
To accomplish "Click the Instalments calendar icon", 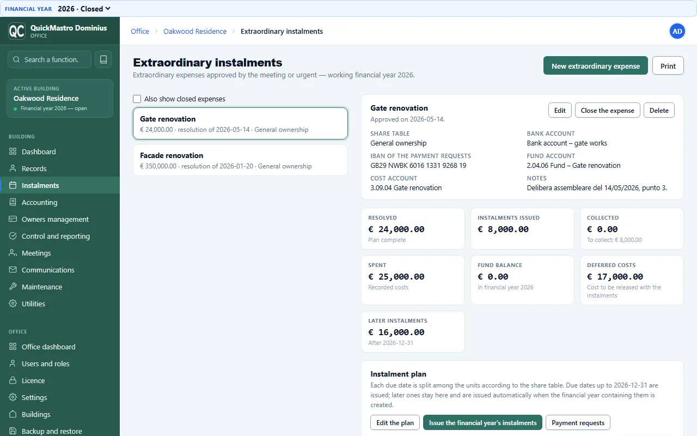I will [13, 185].
